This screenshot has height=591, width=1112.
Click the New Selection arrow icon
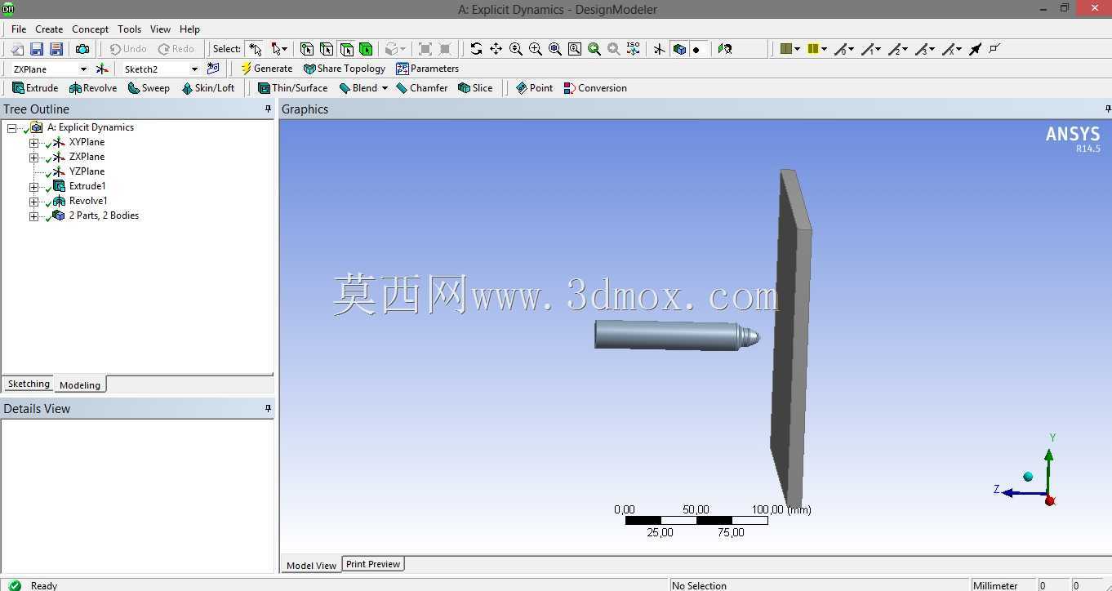pos(256,49)
